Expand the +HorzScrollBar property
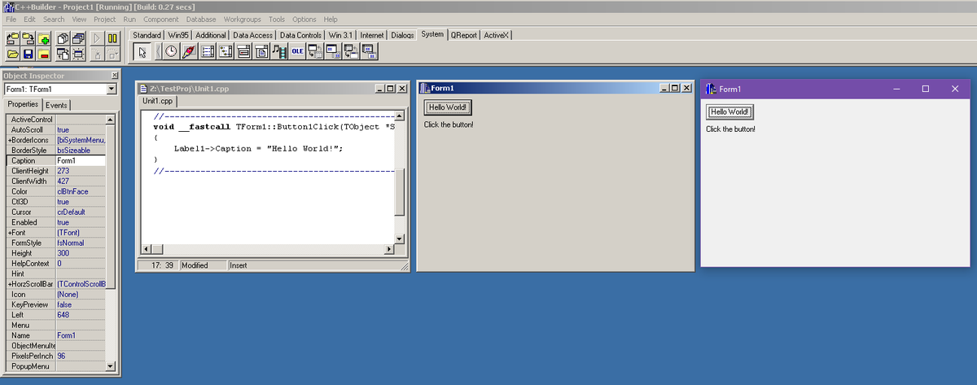Screen dimensions: 977x385 coord(9,283)
